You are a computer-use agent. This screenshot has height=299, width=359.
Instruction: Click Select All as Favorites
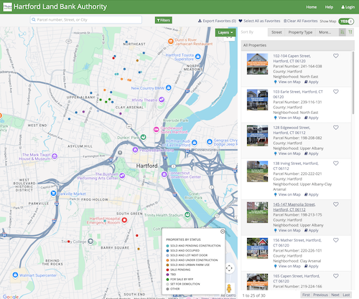click(x=259, y=21)
